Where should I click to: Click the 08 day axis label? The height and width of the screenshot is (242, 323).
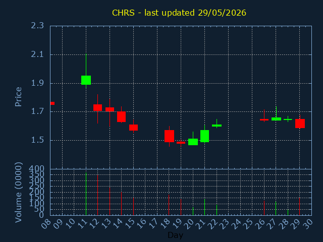point(46,224)
